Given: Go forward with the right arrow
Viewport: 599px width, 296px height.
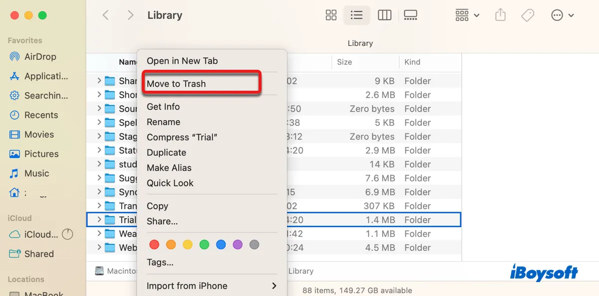Looking at the screenshot, I should 130,15.
